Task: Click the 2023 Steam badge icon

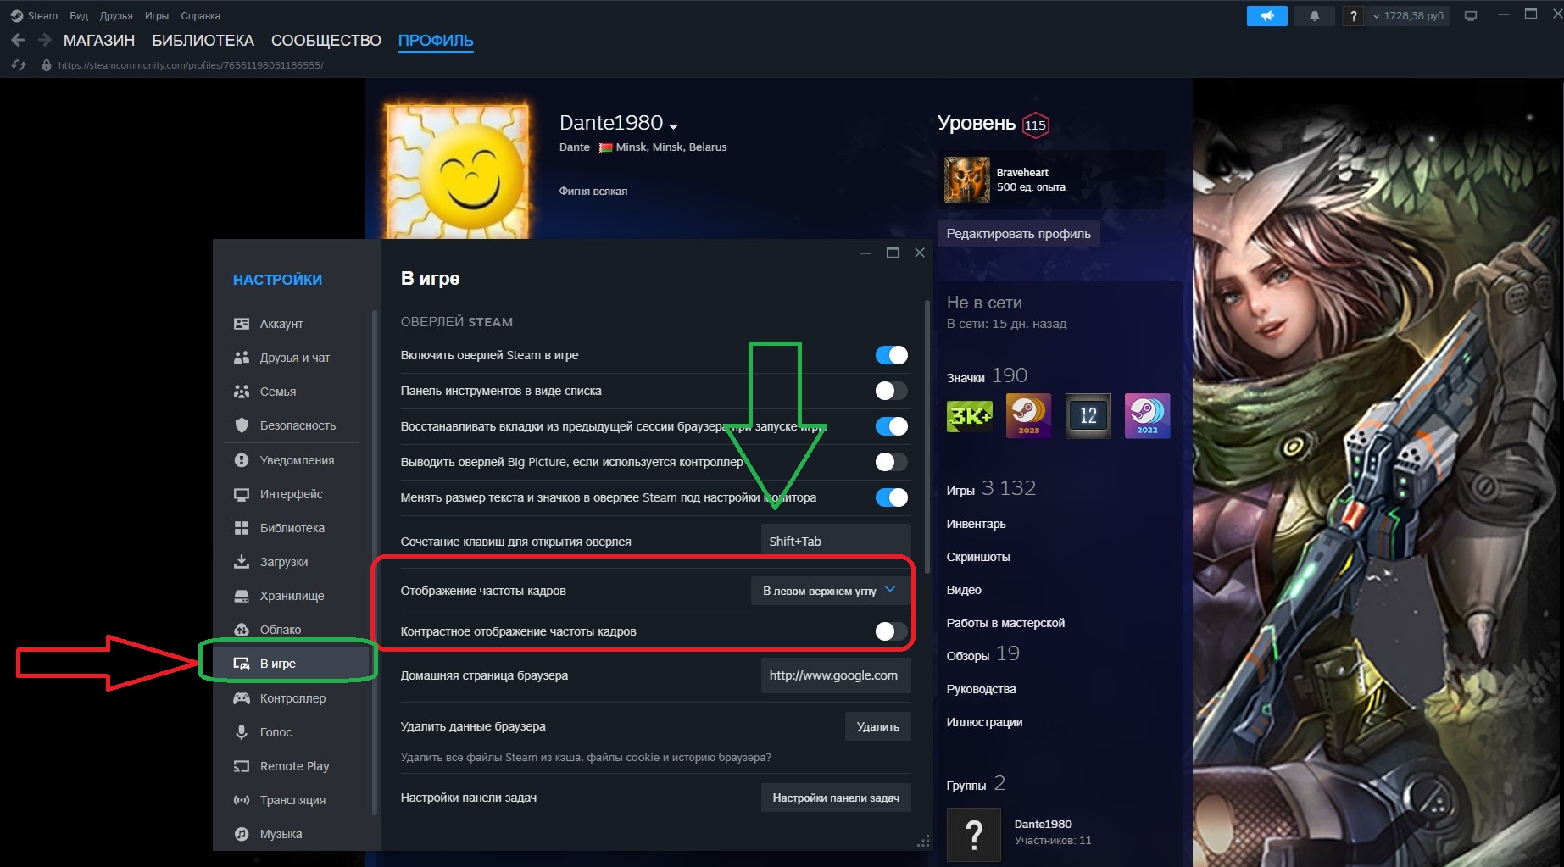Action: coord(1028,415)
